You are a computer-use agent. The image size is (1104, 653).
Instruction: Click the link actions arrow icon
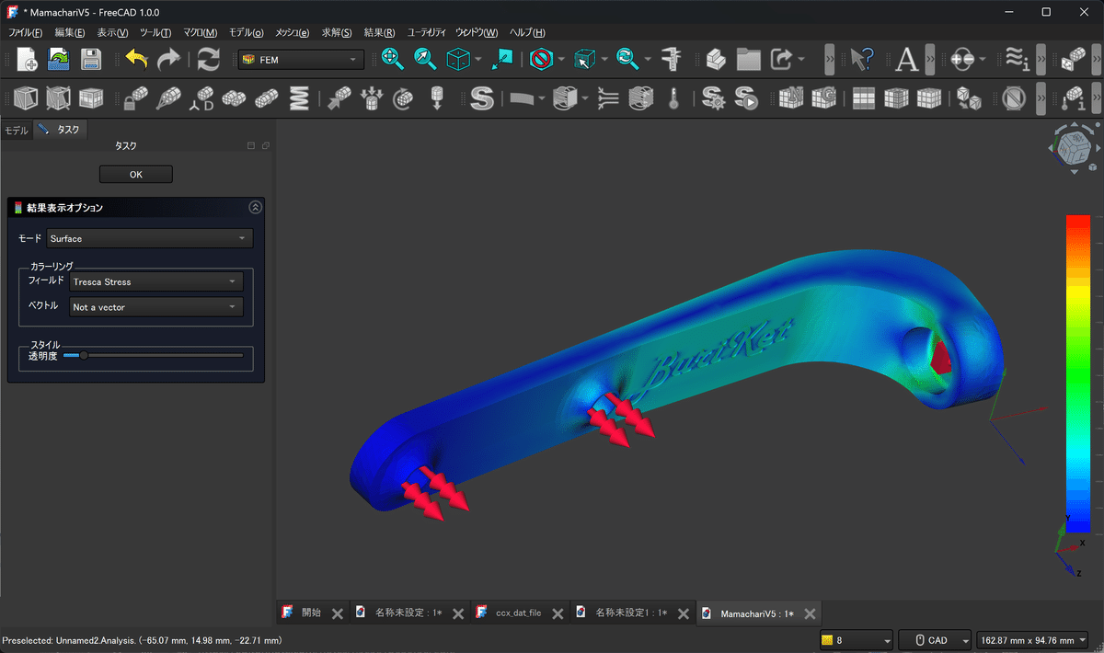[x=781, y=60]
